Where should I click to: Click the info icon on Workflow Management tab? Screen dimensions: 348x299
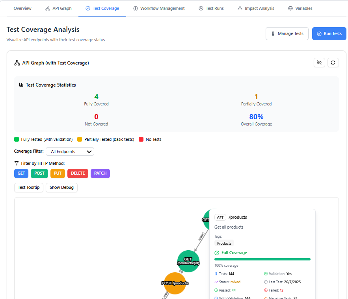(136, 8)
